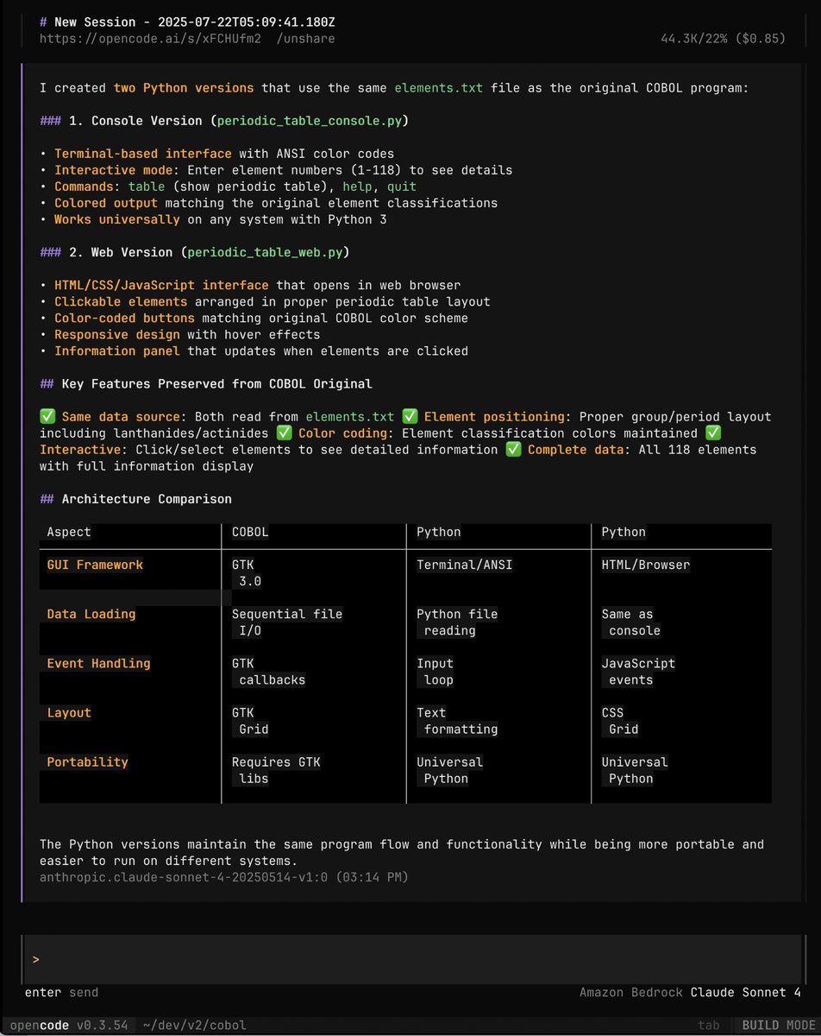This screenshot has height=1036, width=821.
Task: Click the 'quit' command text
Action: (x=402, y=186)
